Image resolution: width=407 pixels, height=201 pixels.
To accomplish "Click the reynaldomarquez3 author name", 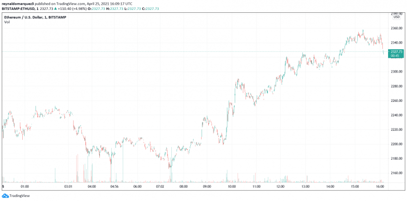I will (x=18, y=4).
